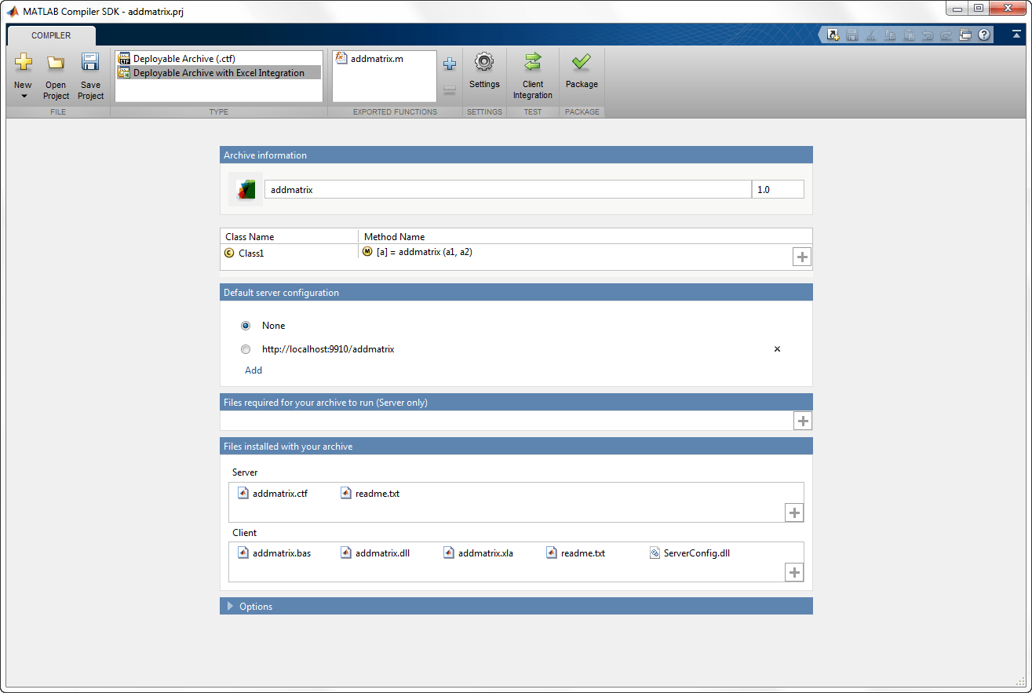The height and width of the screenshot is (693, 1032).
Task: Click the Redo arrow icon
Action: (x=946, y=35)
